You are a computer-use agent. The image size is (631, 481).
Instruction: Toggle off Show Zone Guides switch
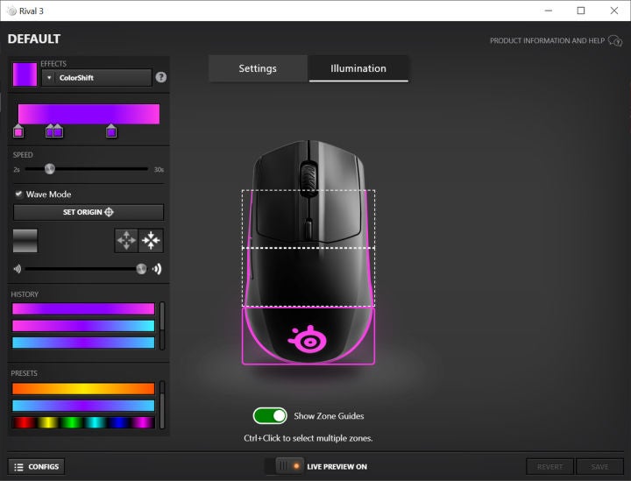(270, 415)
